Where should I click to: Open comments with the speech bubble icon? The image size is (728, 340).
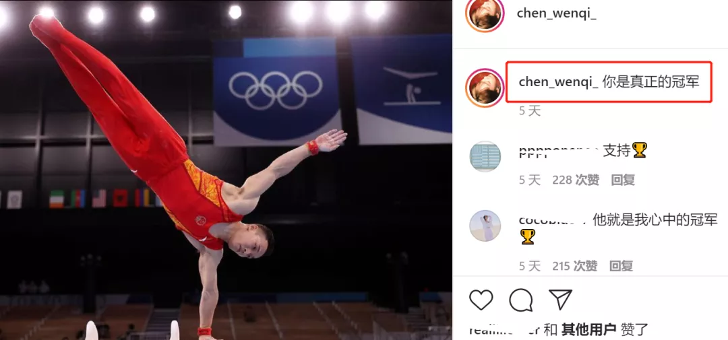coord(520,300)
